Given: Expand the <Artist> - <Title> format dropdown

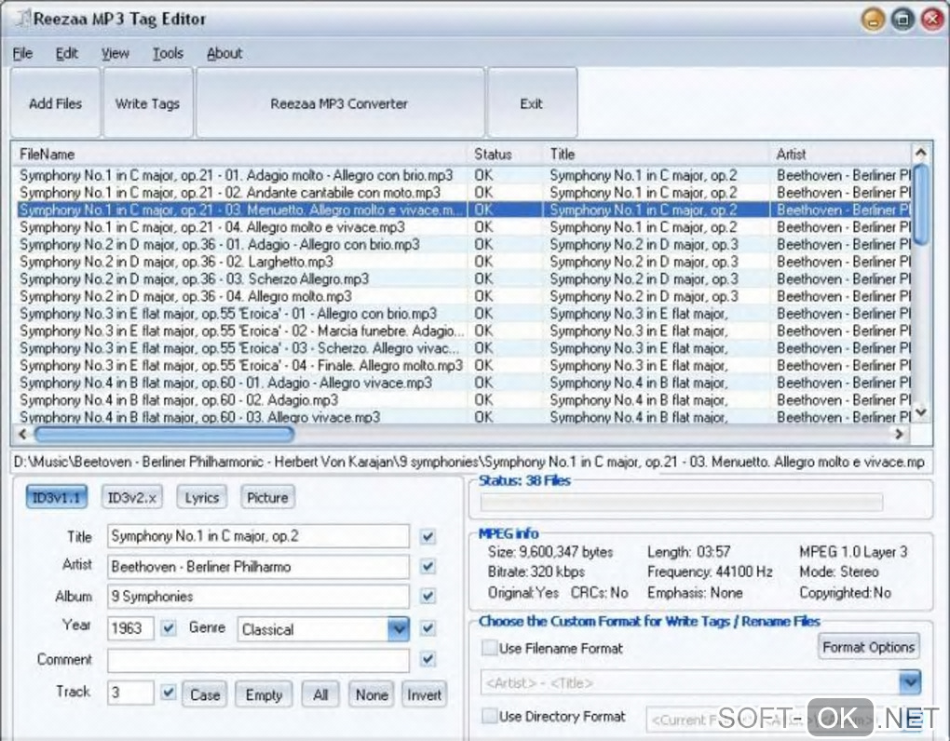Looking at the screenshot, I should [910, 682].
